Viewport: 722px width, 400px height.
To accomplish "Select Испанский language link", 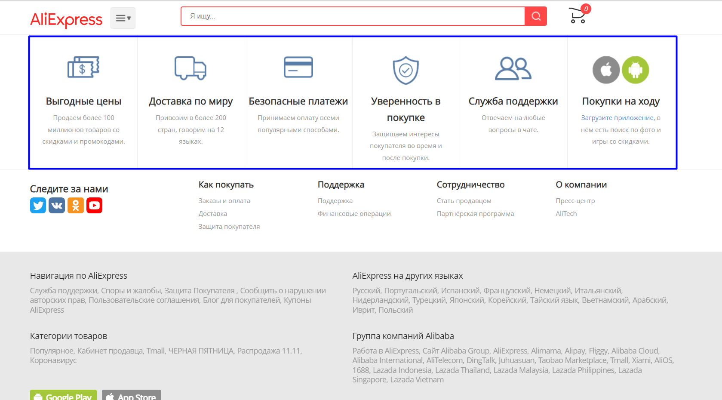I will coord(460,291).
